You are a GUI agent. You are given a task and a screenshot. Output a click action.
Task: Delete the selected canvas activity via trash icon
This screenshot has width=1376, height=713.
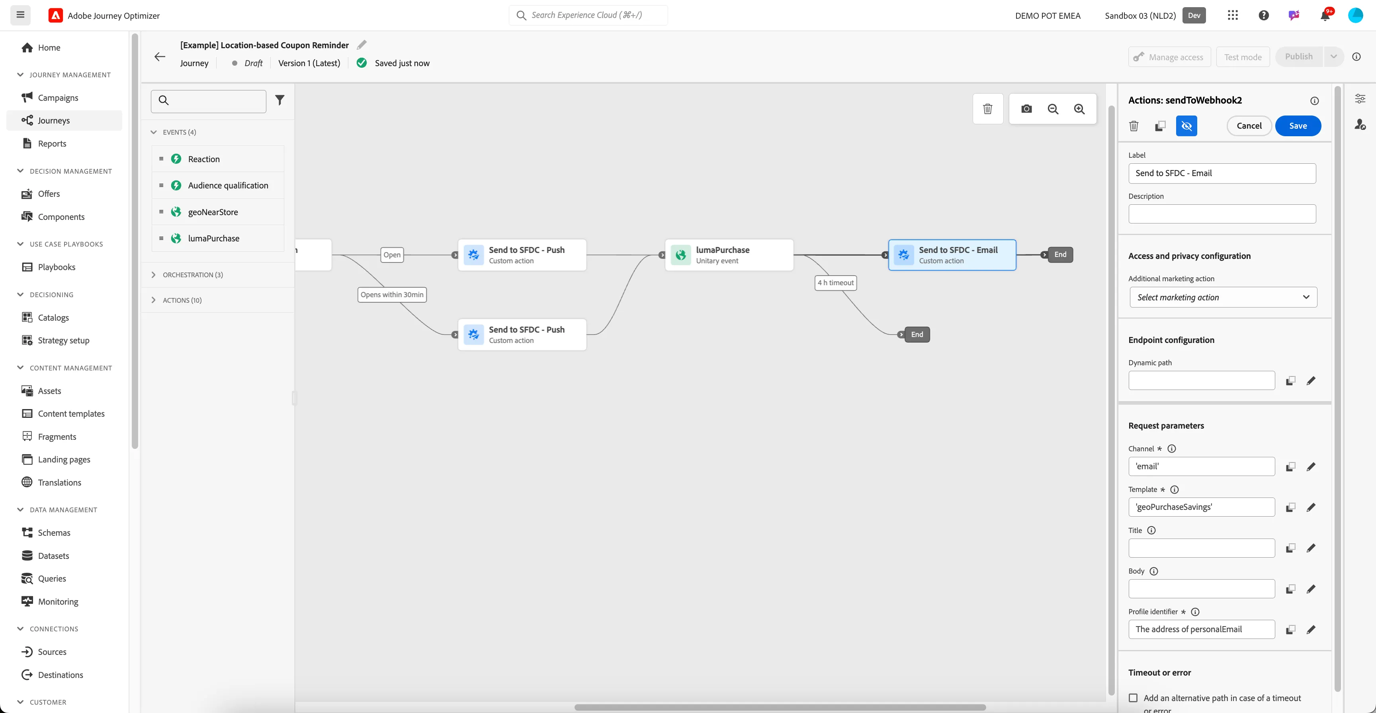tap(988, 109)
